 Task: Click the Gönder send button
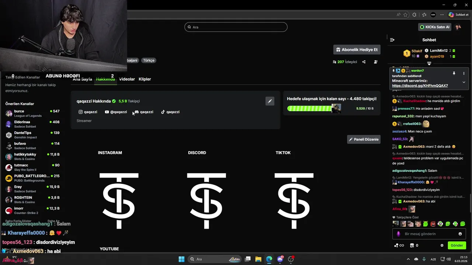457,245
